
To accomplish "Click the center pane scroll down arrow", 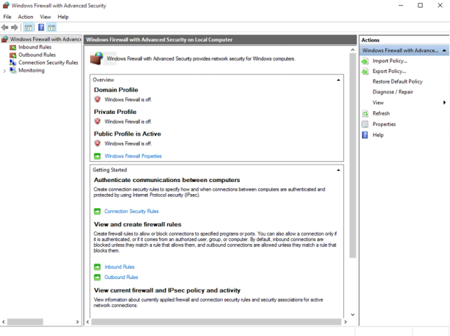I will click(353, 315).
